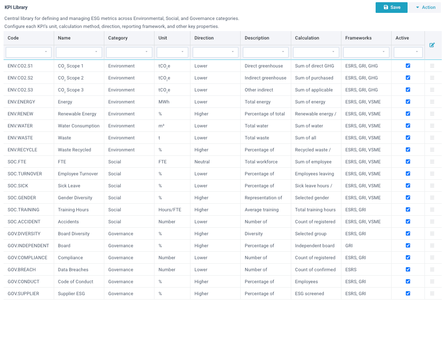The image size is (444, 352).
Task: Click drag handle icon for SOC.SICK row
Action: click(432, 186)
